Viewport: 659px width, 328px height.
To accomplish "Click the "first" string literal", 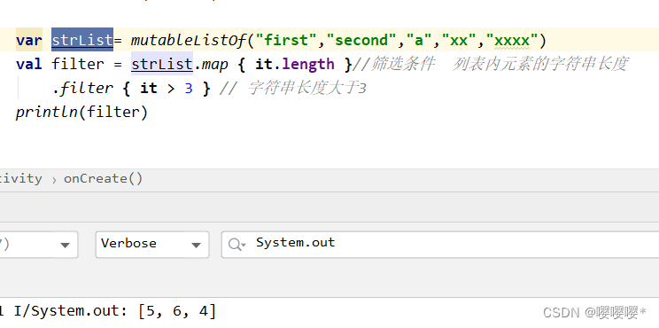I will tap(286, 41).
